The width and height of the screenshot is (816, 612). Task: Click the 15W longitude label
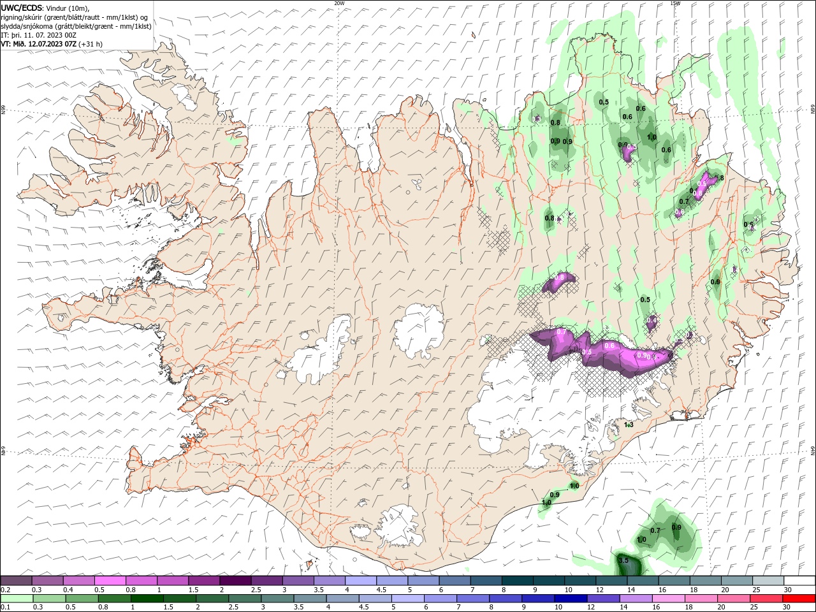click(675, 3)
